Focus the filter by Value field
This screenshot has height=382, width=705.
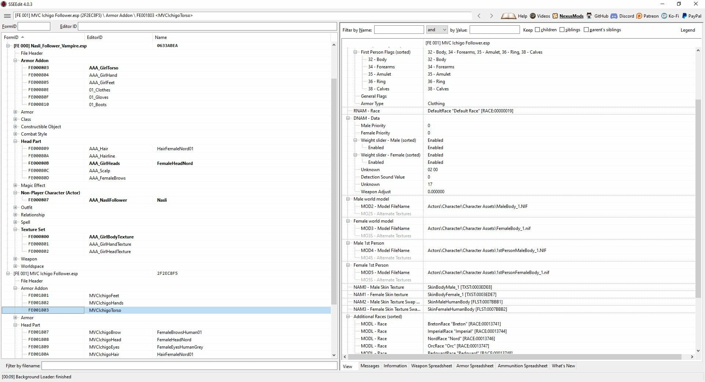(x=495, y=30)
